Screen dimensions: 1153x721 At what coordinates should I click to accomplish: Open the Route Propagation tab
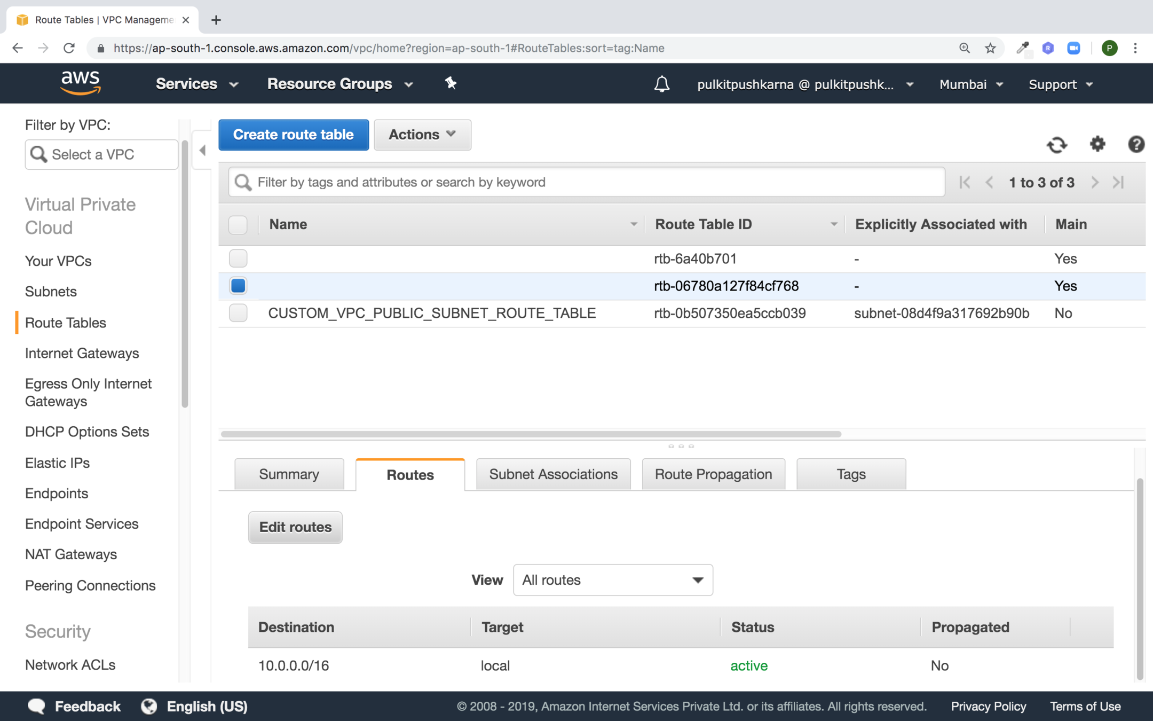713,474
